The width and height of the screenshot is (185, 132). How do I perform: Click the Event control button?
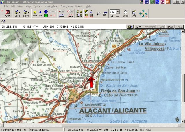pyautogui.click(x=160, y=27)
